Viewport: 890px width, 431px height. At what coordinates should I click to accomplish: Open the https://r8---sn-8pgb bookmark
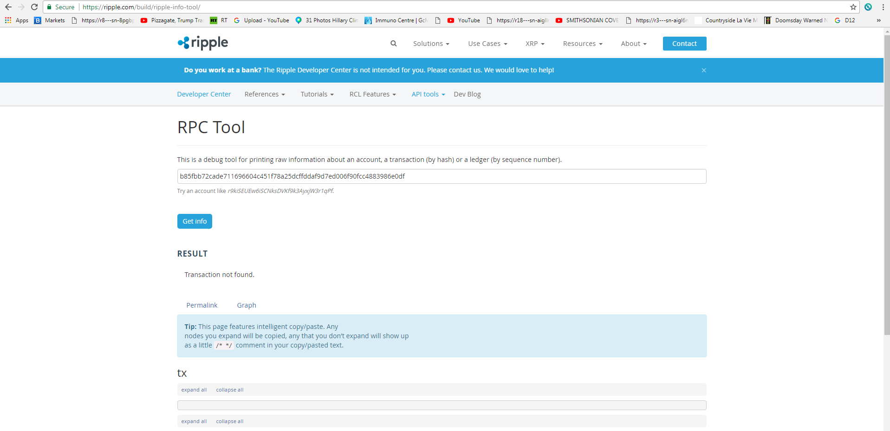tap(103, 20)
